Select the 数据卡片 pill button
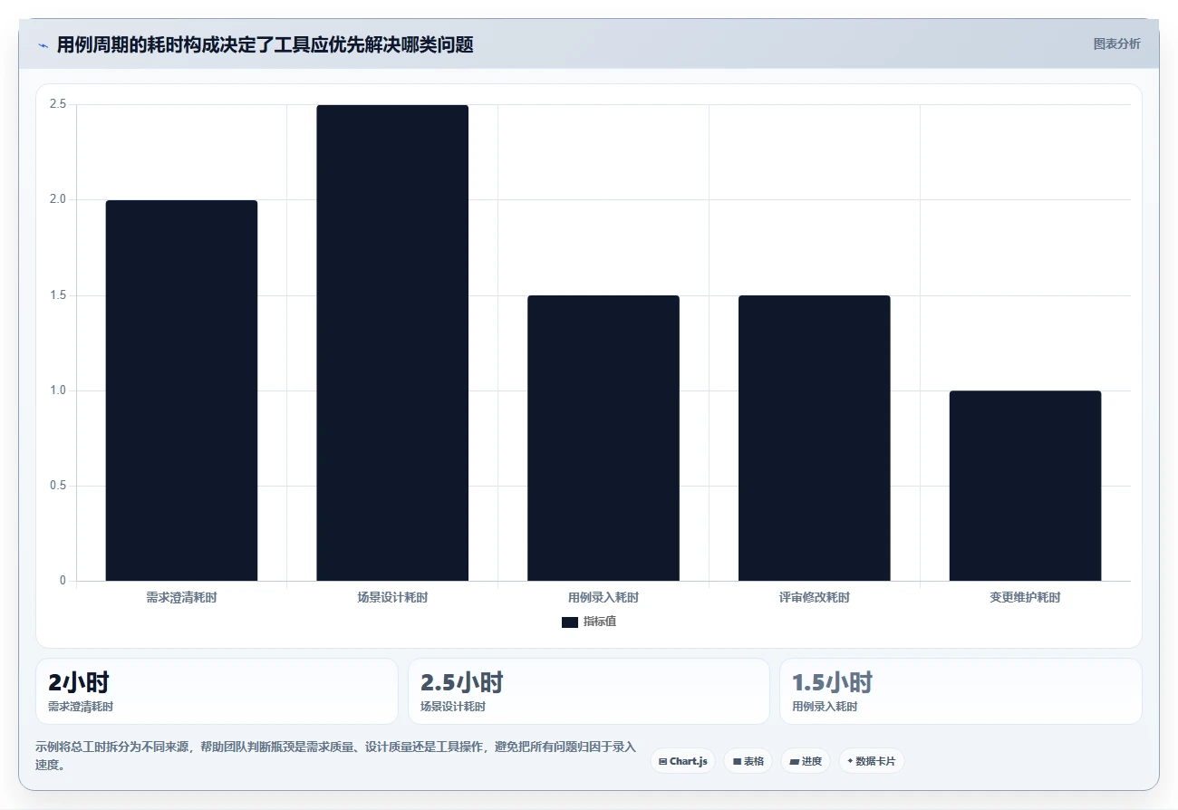1178x810 pixels. 871,761
